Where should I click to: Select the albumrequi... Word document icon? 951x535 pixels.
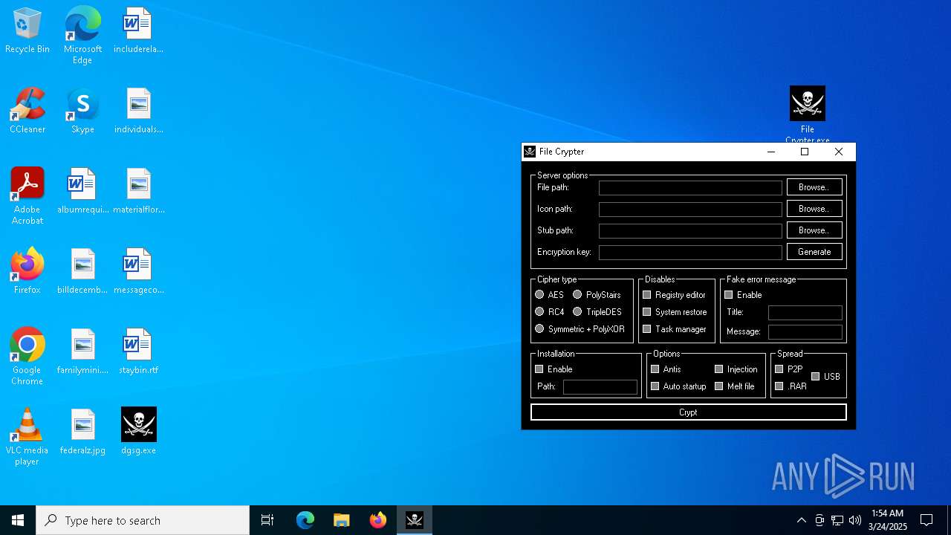[x=82, y=191]
